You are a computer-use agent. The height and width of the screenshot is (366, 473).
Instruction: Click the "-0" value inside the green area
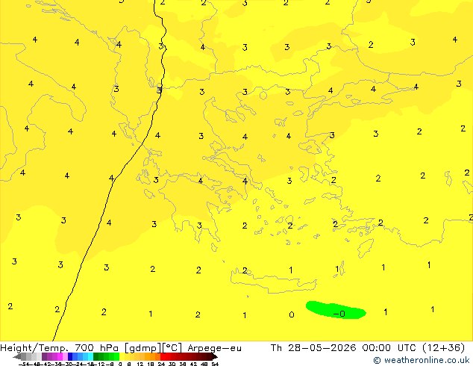[x=339, y=314]
